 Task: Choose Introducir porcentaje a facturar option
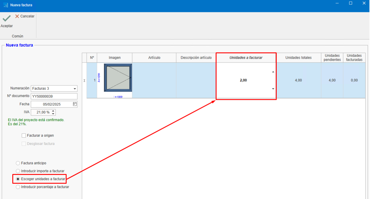pyautogui.click(x=18, y=187)
